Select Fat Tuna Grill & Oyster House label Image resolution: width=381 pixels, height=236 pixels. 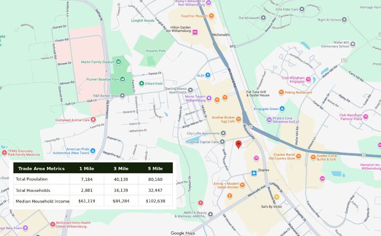tap(258, 94)
